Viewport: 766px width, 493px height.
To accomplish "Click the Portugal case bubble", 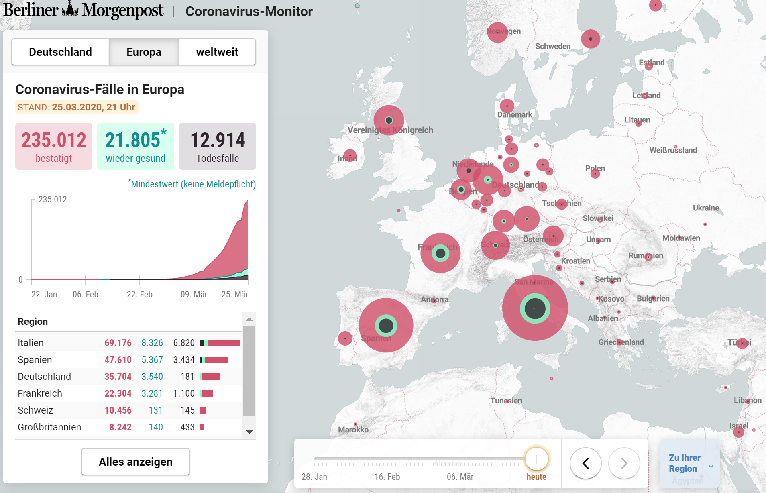I will click(x=345, y=338).
